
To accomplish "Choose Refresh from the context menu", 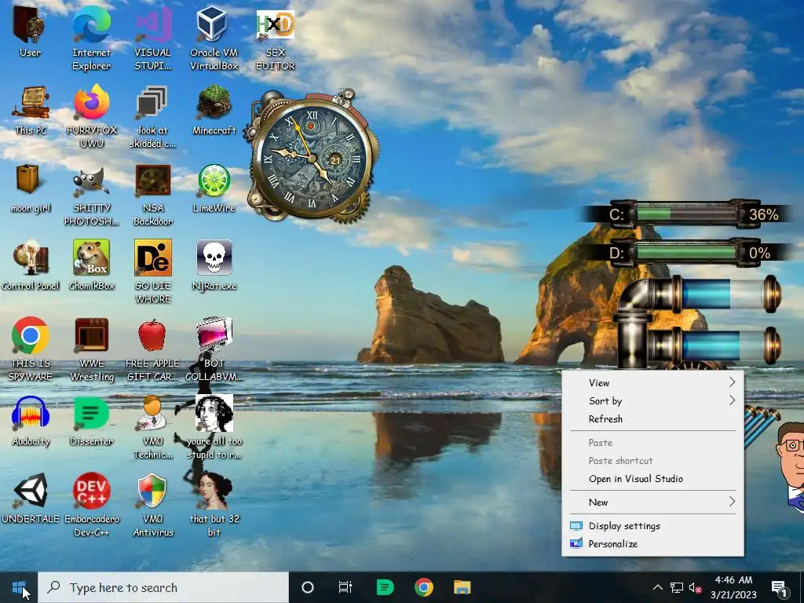I will pos(652,419).
